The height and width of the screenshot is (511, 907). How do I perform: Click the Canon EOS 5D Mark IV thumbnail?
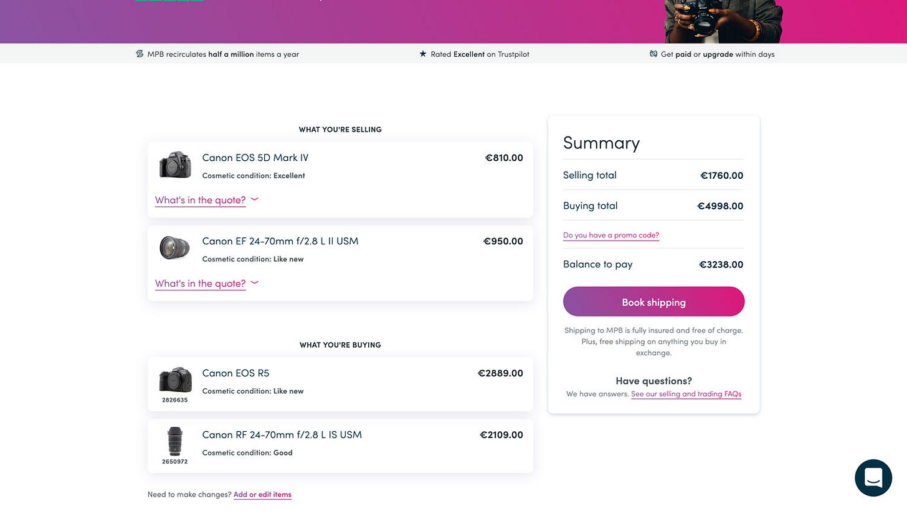click(175, 164)
